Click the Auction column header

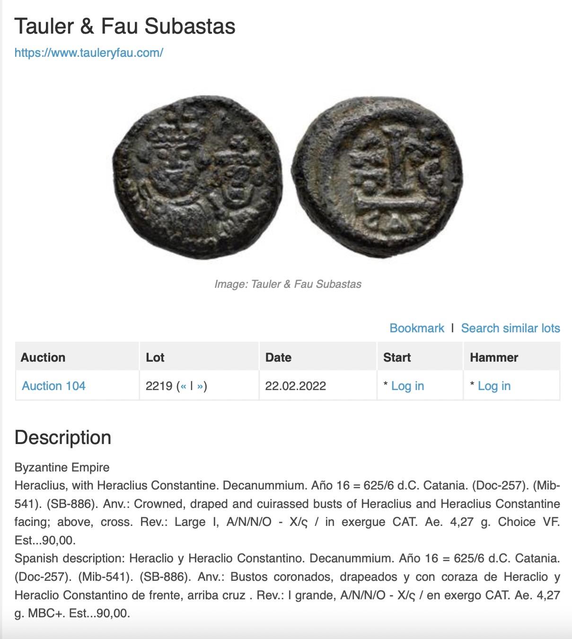43,357
